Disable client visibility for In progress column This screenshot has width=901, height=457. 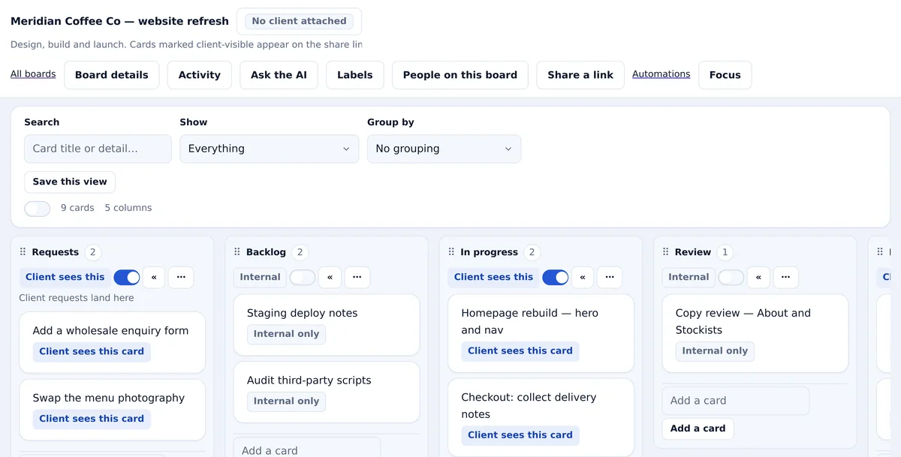(x=556, y=278)
